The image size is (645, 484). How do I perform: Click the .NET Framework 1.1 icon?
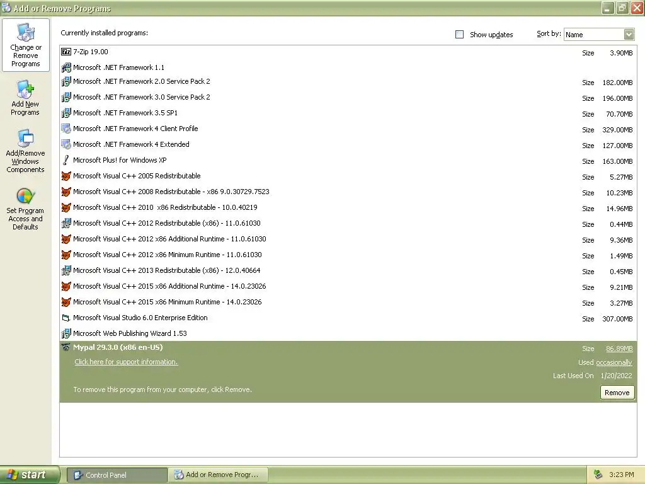click(x=66, y=67)
